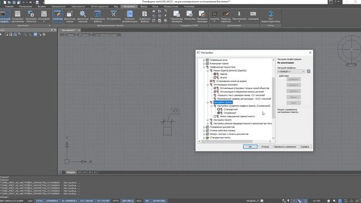Viewport: 361px width, 203px height.
Task: Select the highlighted Настройки OpenGL tree item
Action: (x=223, y=102)
